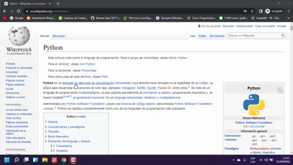Click the Acceder link
The width and height of the screenshot is (293, 165).
(x=282, y=26)
